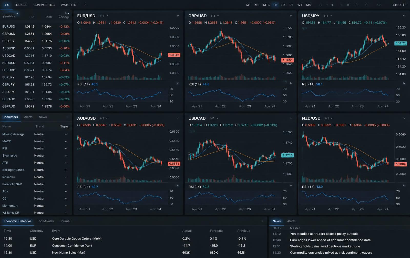This screenshot has height=258, width=410.
Task: Select the H1 timeframe in top bar
Action: tap(275, 5)
